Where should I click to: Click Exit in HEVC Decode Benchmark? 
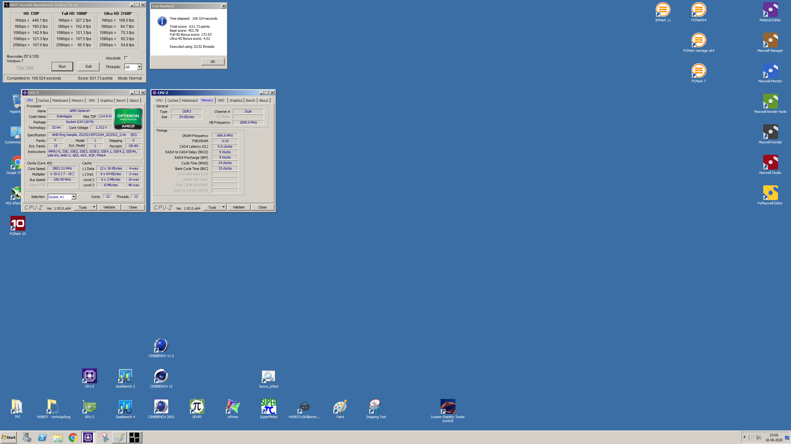(x=88, y=67)
